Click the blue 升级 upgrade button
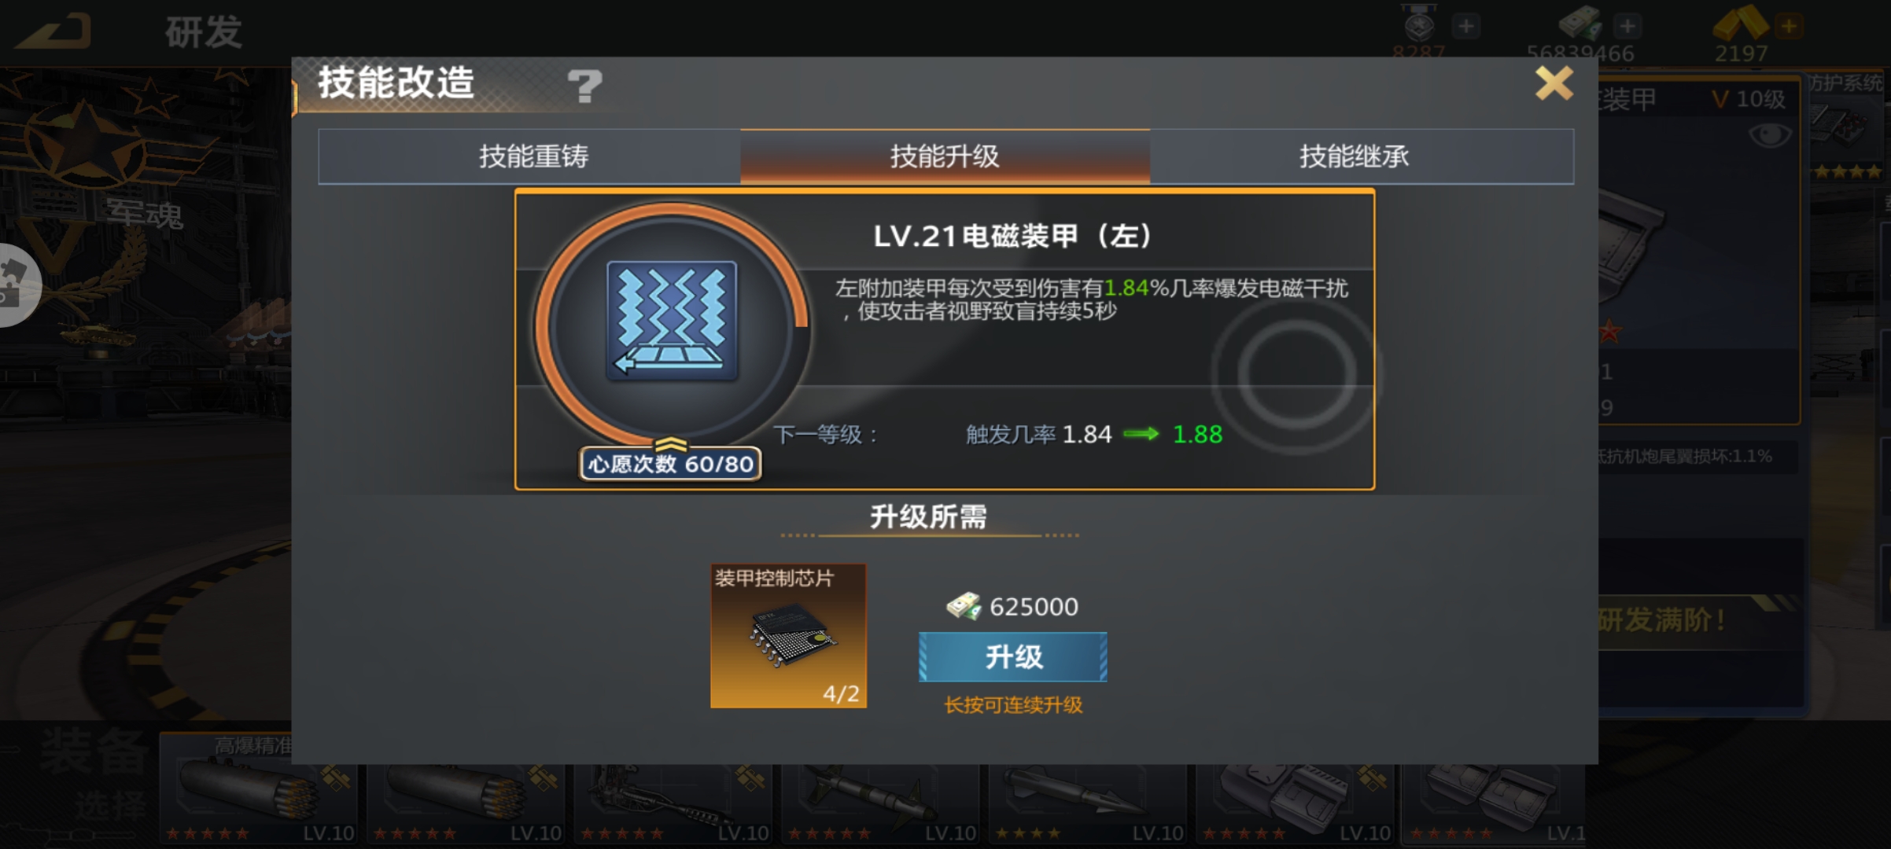Screen dimensions: 1891x849 point(1012,656)
